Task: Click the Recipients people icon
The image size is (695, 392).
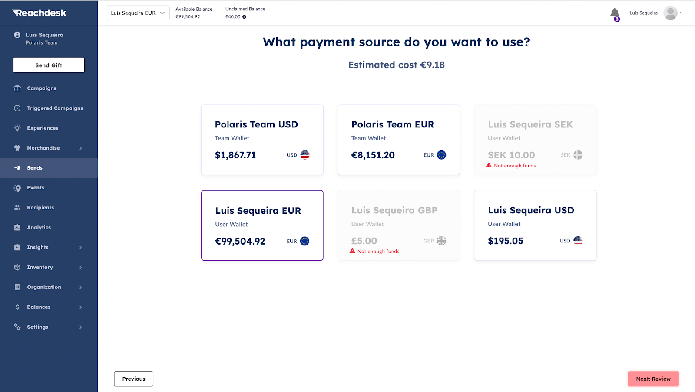Action: pos(17,208)
